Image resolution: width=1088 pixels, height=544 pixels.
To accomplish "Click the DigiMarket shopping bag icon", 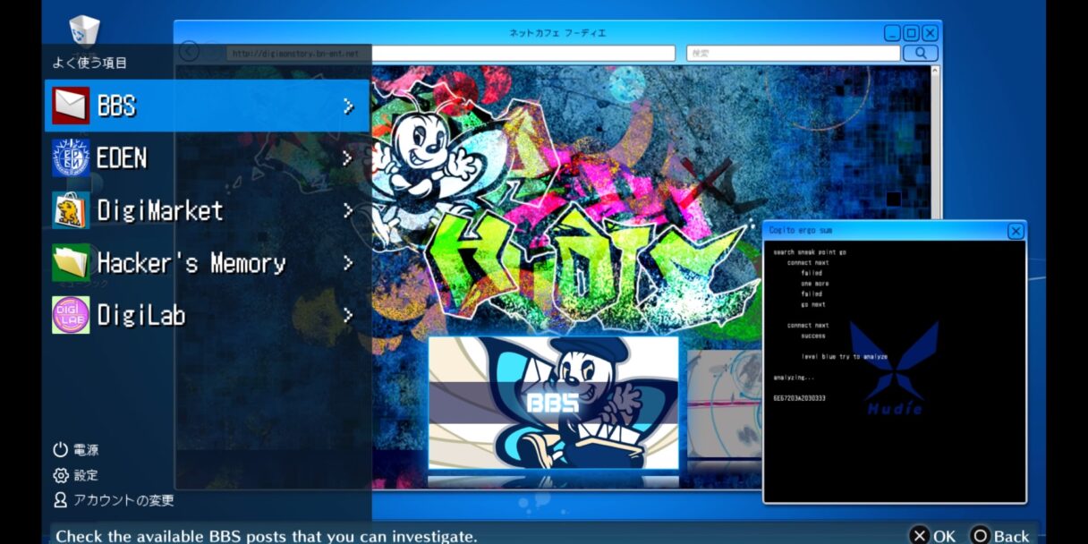I will 71,210.
